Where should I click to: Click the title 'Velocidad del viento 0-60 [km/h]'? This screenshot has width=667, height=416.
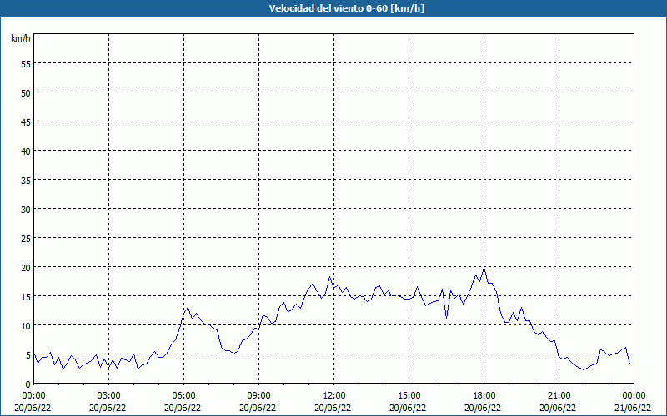346,8
